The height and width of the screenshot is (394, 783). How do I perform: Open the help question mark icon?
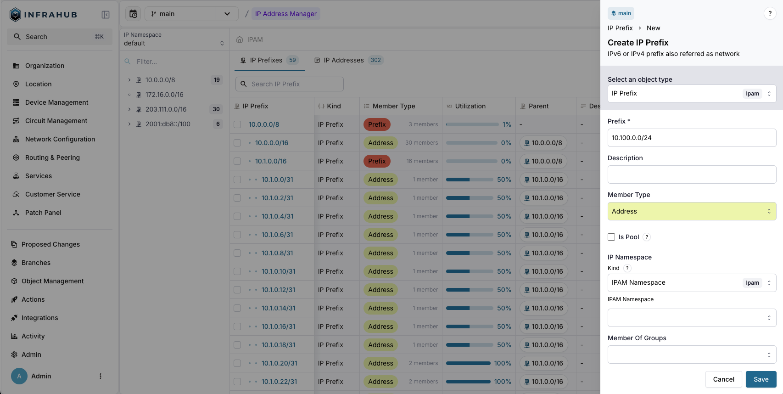point(770,13)
